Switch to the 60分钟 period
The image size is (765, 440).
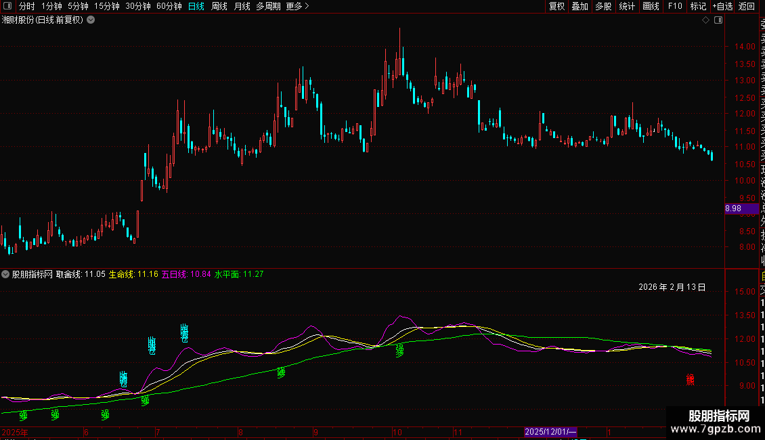click(x=169, y=7)
